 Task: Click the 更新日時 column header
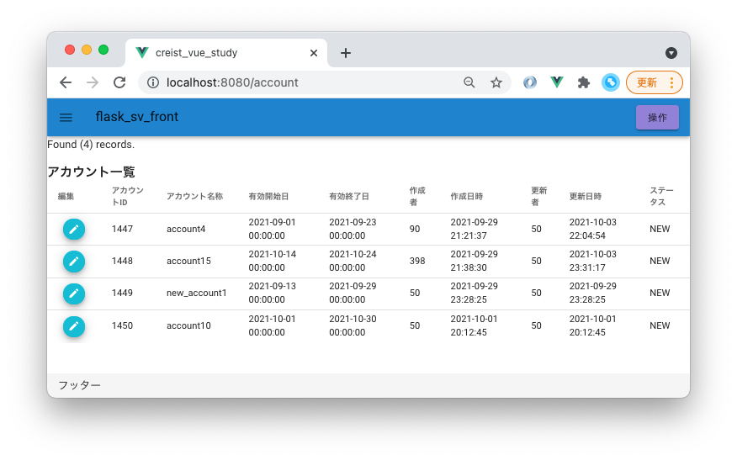pos(586,197)
